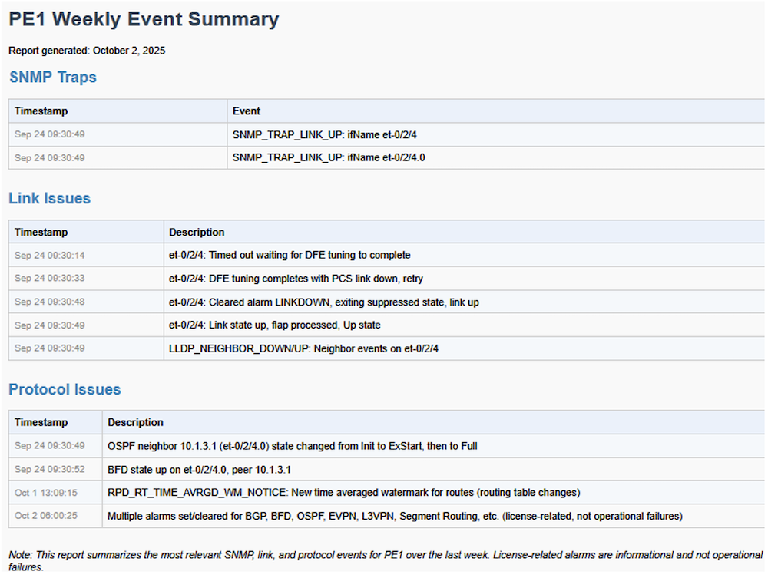Select the OSPF neighbor 10.1.3.1 row
This screenshot has height=578, width=768.
coord(293,446)
